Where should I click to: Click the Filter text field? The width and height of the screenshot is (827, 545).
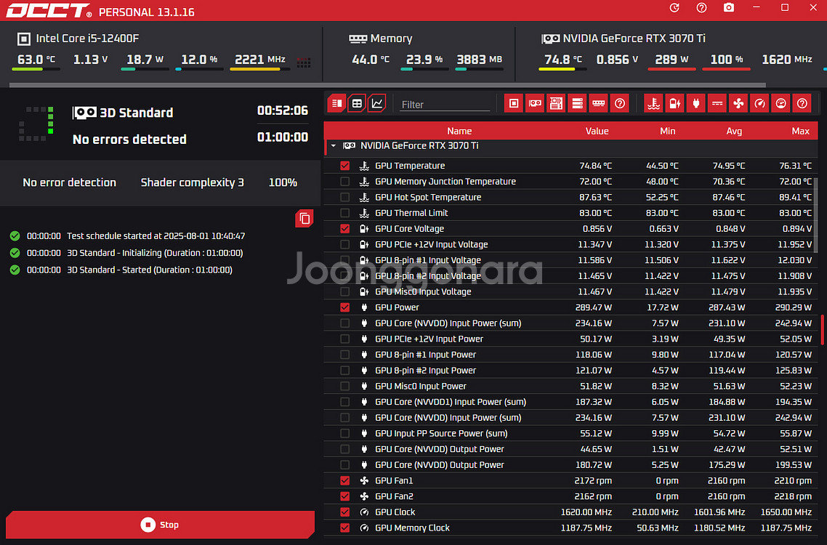(x=445, y=105)
